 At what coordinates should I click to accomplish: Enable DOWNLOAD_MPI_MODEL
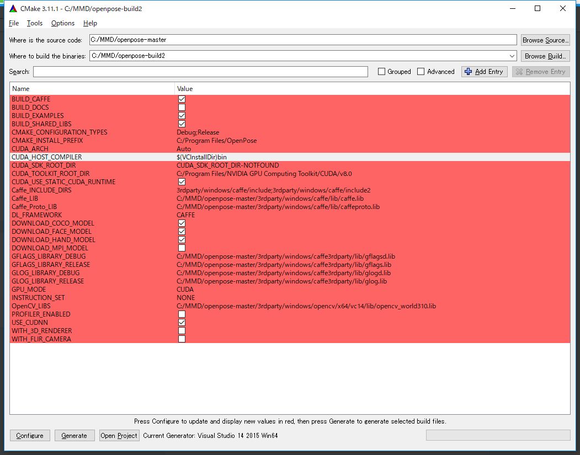click(182, 248)
